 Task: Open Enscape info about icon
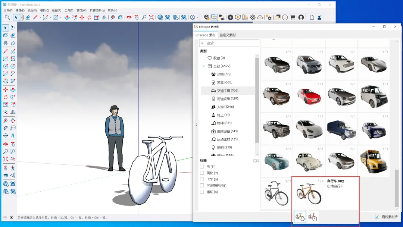pos(285,17)
